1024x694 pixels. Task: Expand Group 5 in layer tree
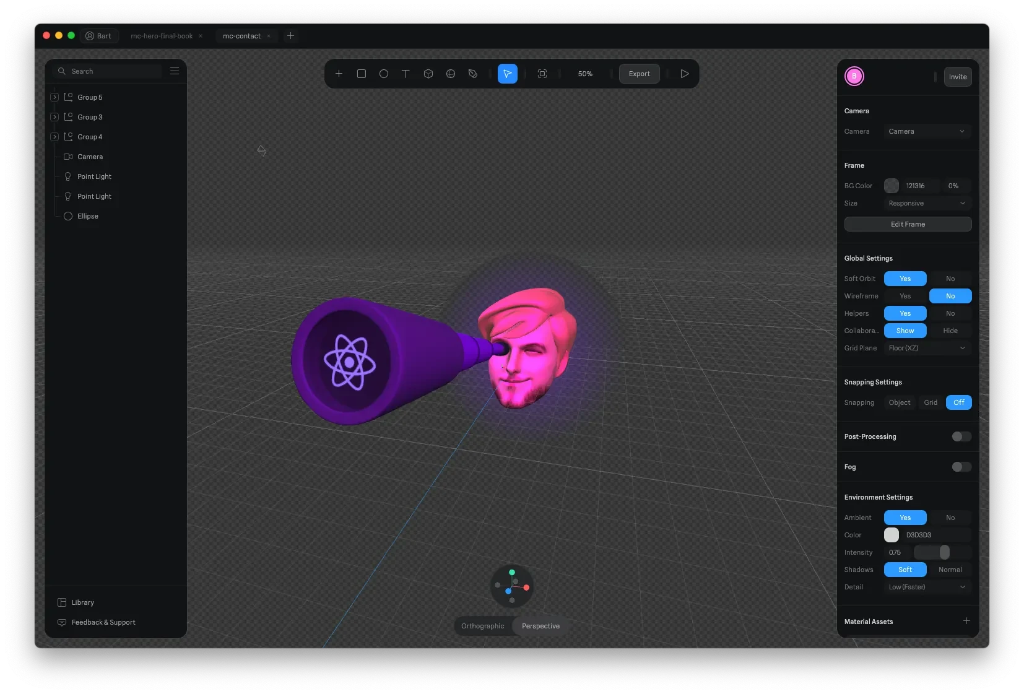pyautogui.click(x=54, y=97)
